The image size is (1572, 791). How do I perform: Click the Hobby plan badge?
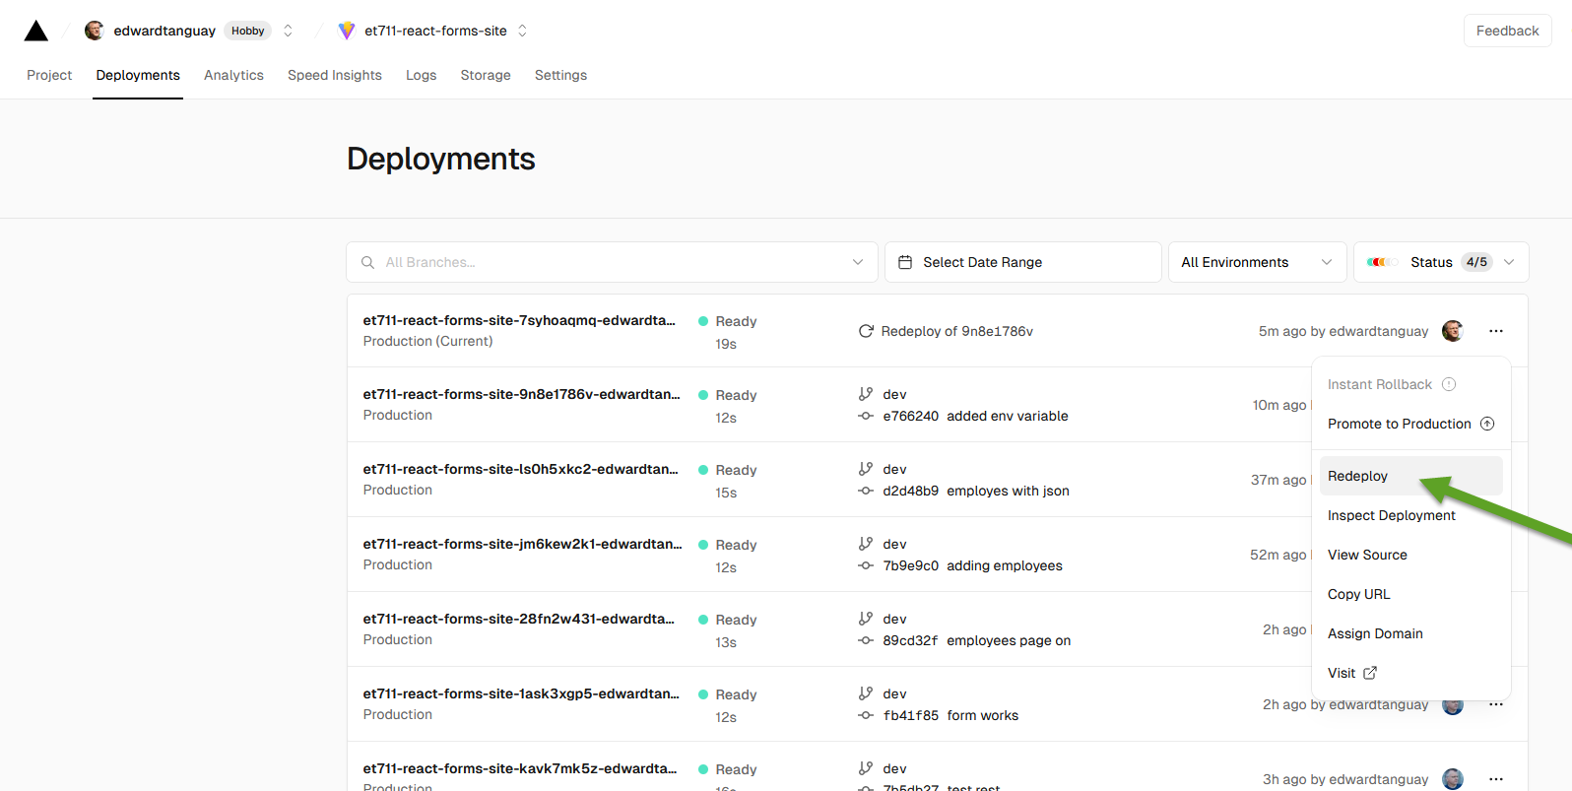point(248,31)
